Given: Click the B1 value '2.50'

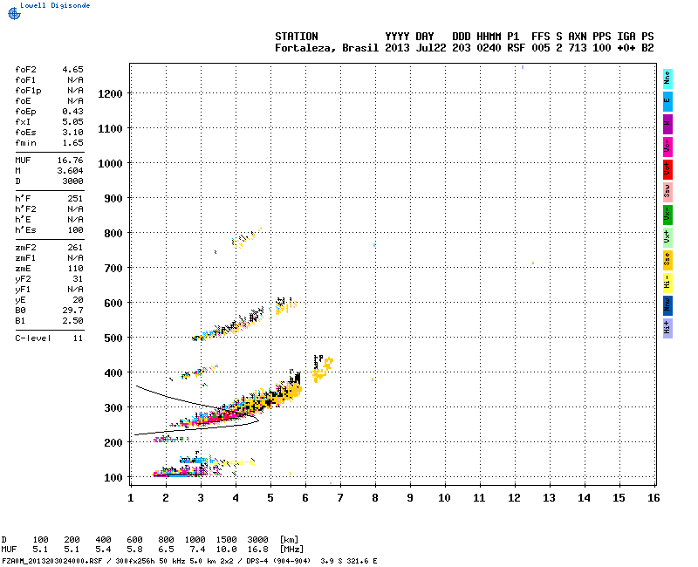Looking at the screenshot, I should 72,321.
